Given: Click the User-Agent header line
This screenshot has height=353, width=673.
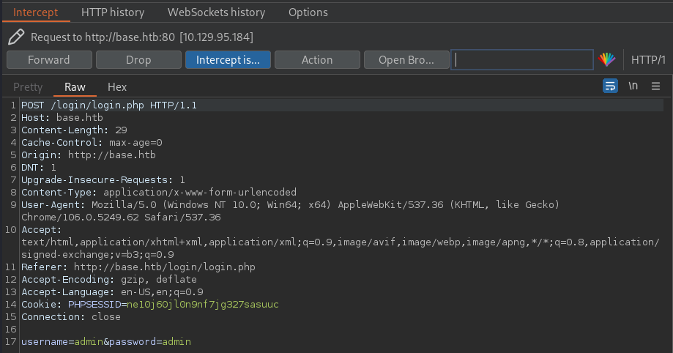Looking at the screenshot, I should tap(291, 205).
